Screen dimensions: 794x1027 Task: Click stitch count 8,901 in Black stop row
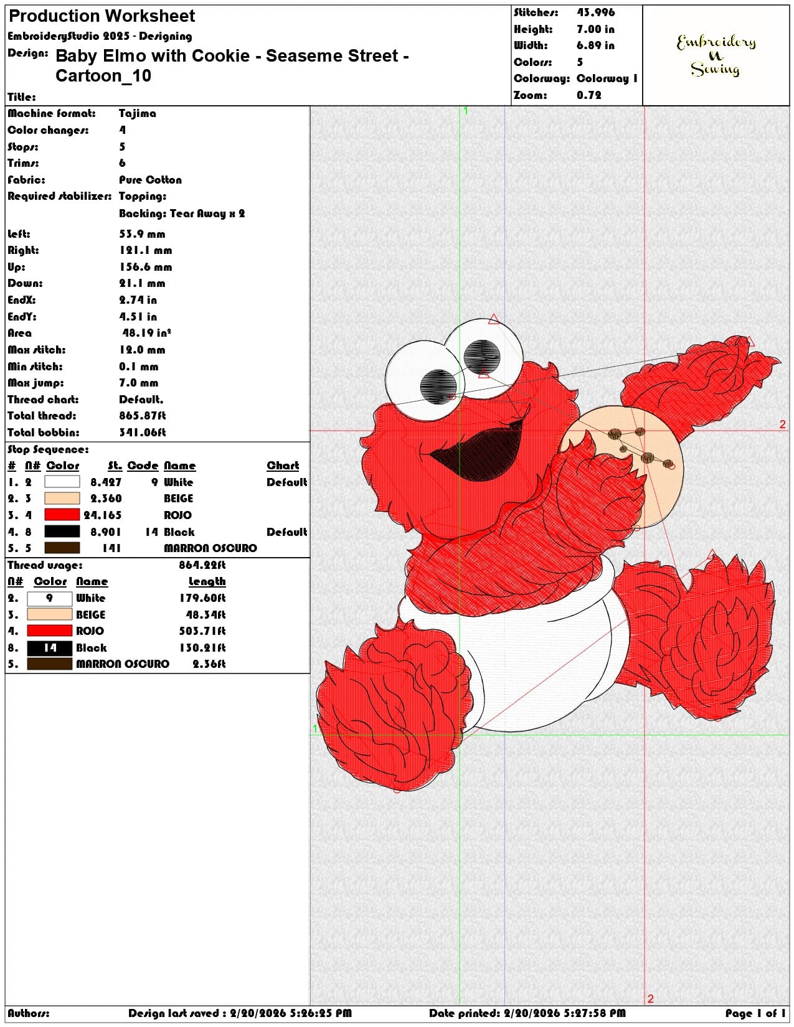(106, 532)
